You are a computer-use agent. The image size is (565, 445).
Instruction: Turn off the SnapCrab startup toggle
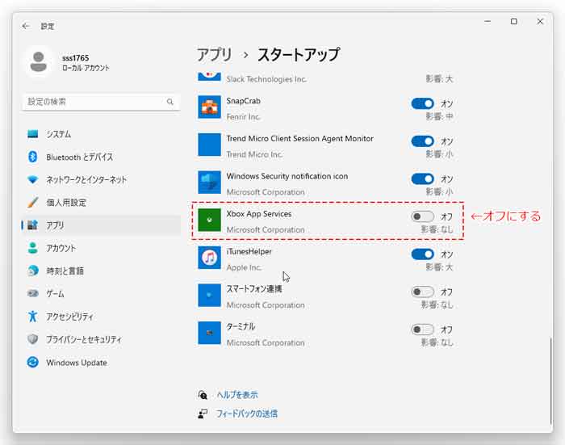[x=422, y=104]
